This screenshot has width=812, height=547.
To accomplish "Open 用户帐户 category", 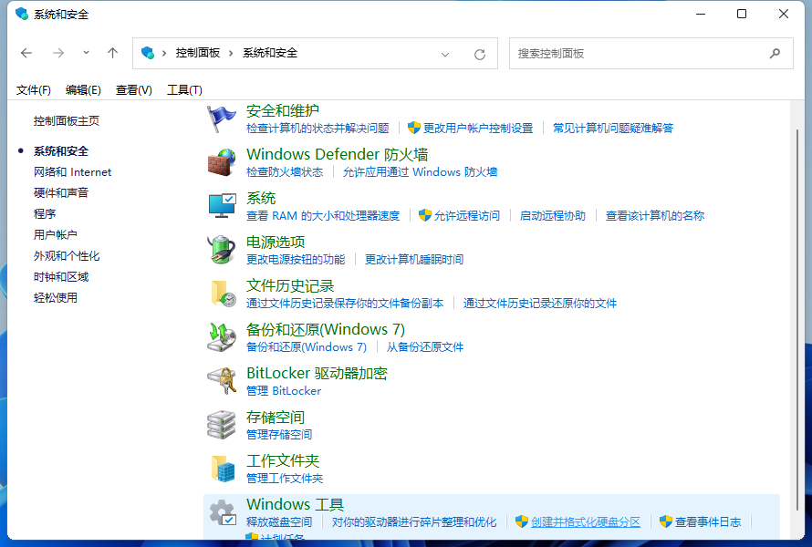I will point(56,235).
